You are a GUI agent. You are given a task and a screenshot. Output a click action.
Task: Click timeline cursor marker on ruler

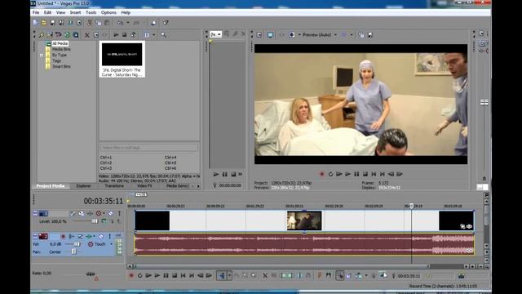pos(411,206)
